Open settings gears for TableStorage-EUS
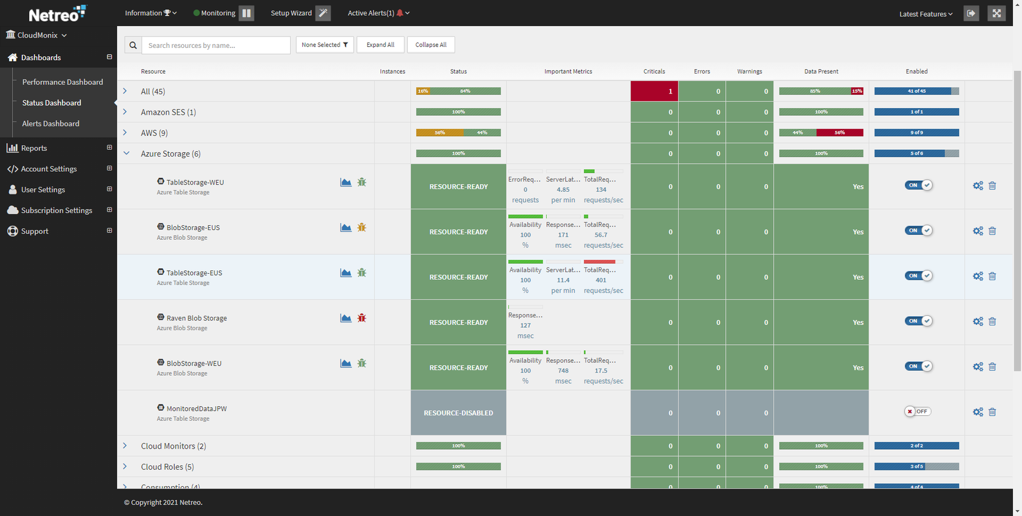 click(x=978, y=276)
